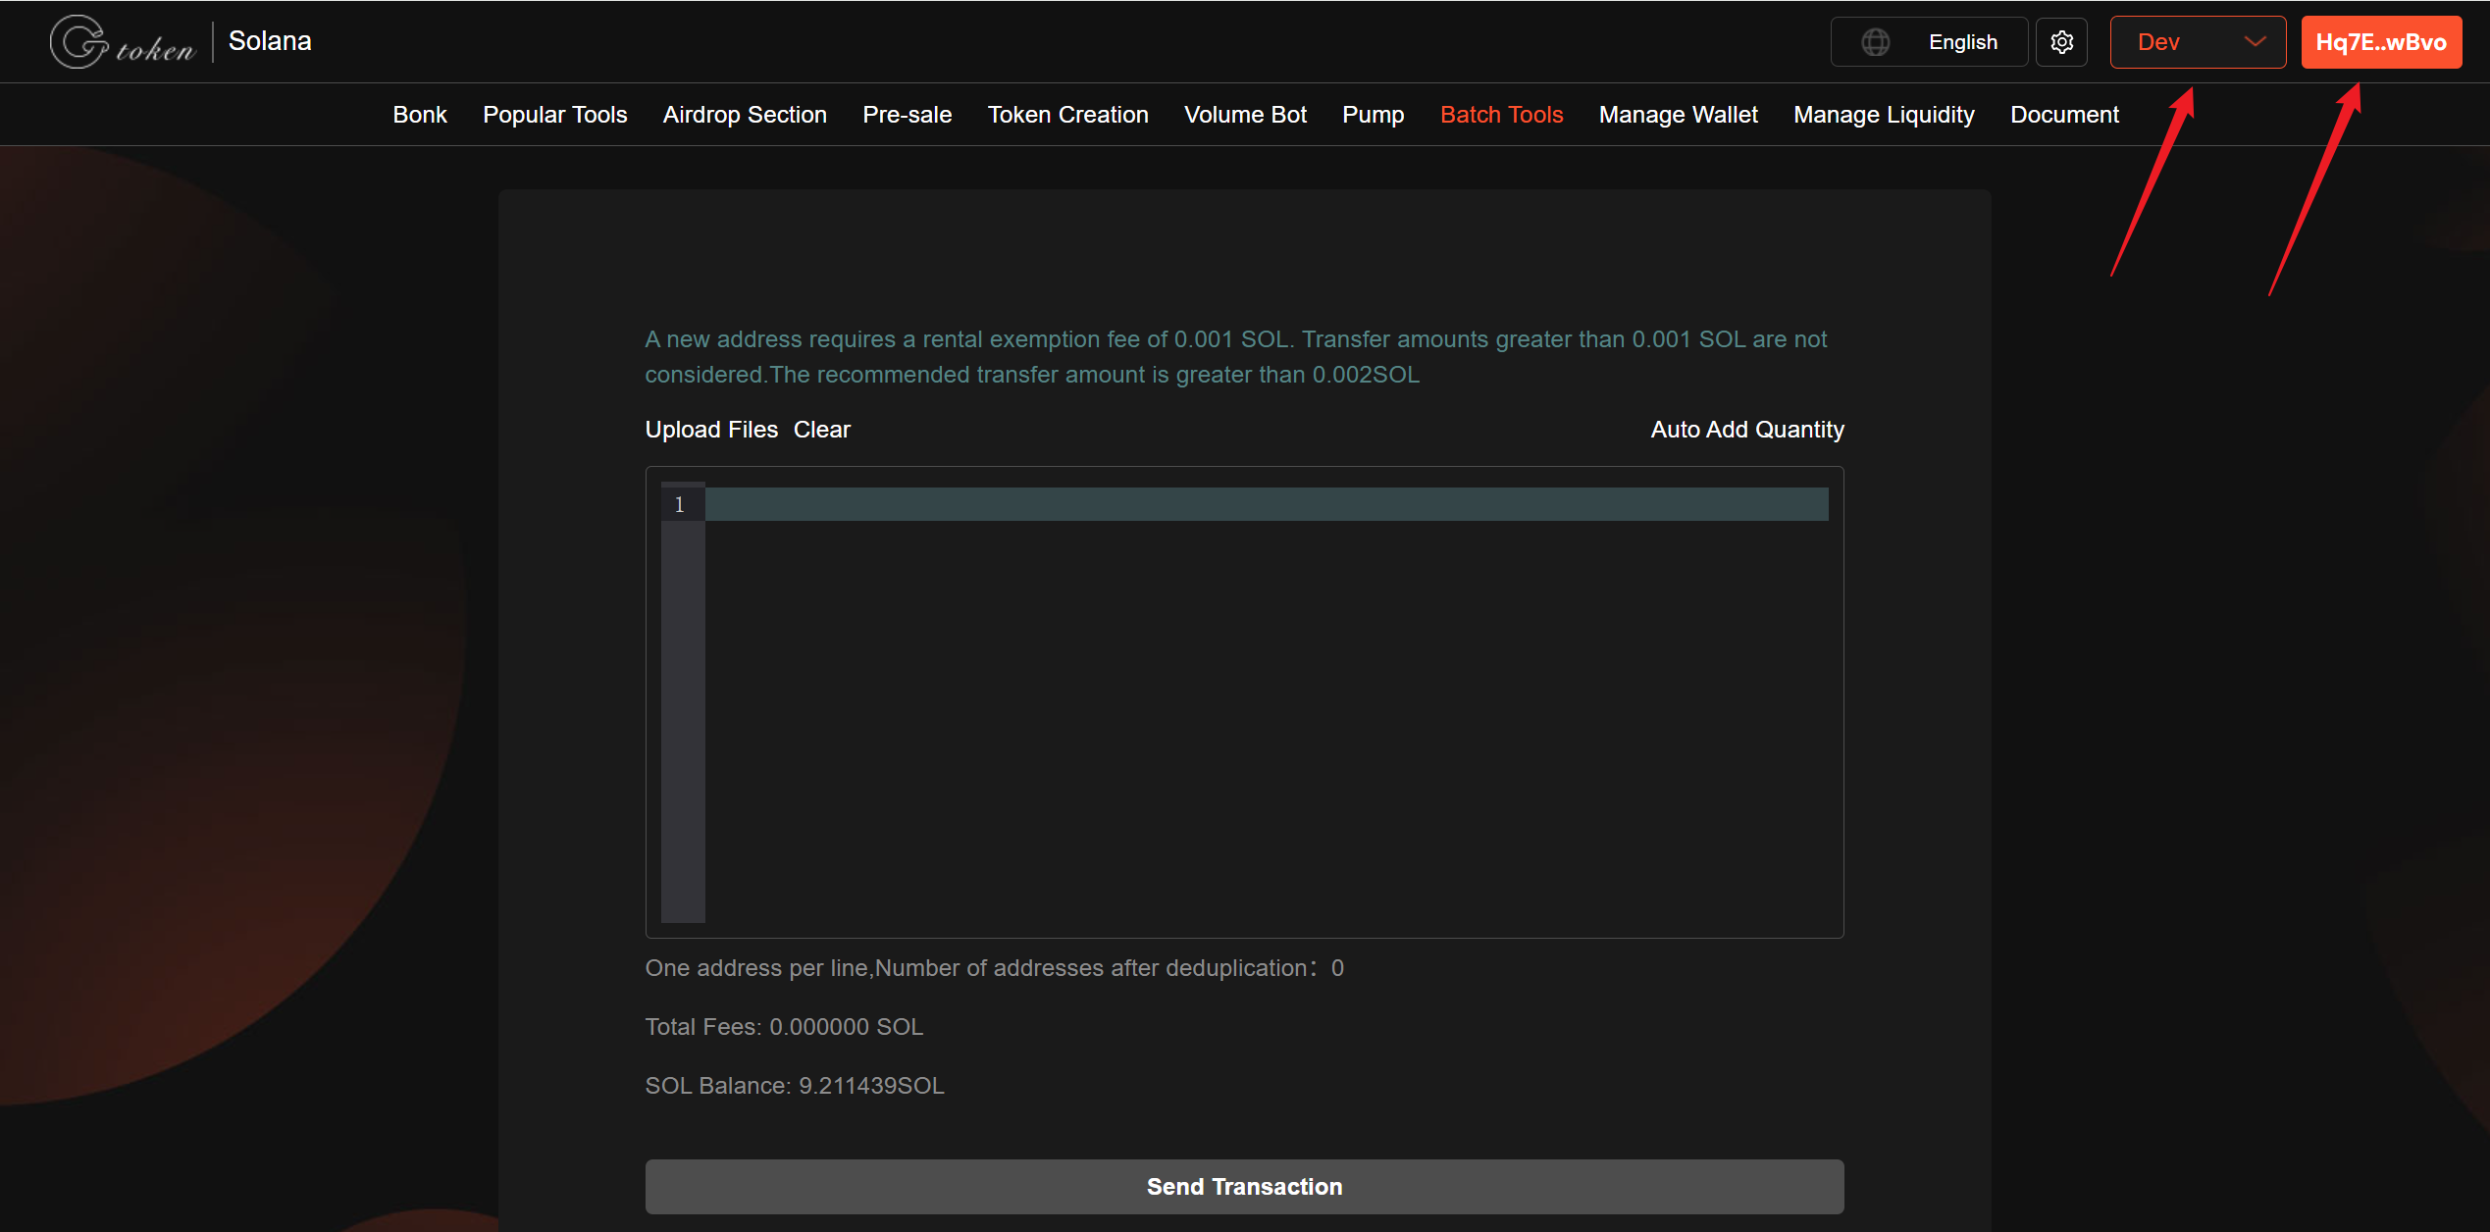Screen dimensions: 2490x1232
Task: Click line 1 of address editor
Action: coord(1266,504)
